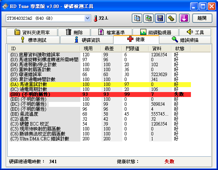Image resolution: width=218 pixels, height=170 pixels.
Task: Open the options wrench icon
Action: [171, 18]
